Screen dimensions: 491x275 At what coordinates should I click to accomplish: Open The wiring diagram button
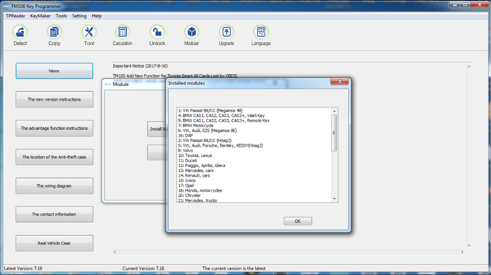tap(54, 186)
